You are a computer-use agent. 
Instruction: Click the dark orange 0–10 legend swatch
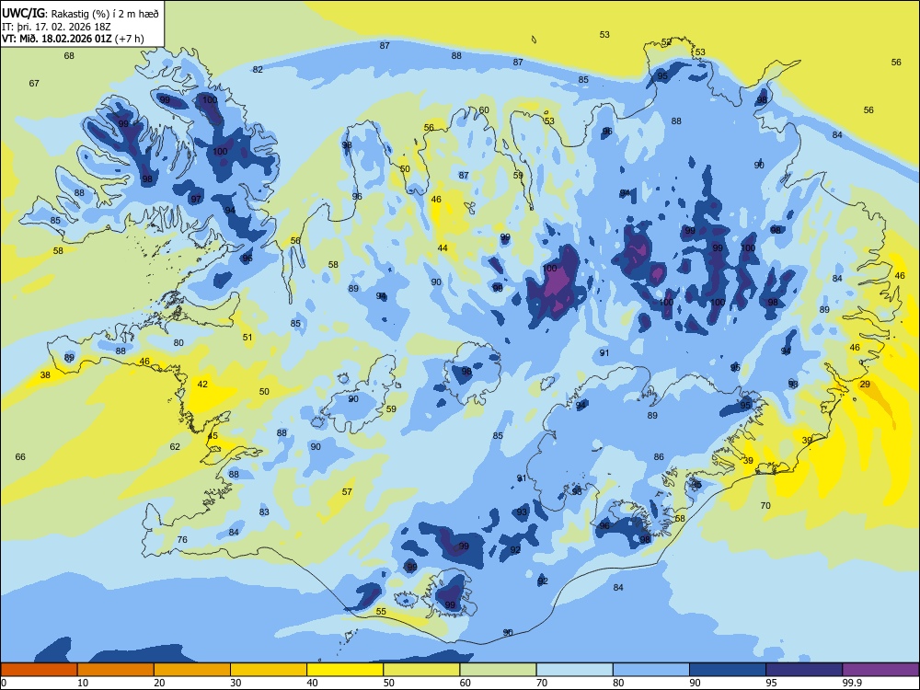coord(39,670)
